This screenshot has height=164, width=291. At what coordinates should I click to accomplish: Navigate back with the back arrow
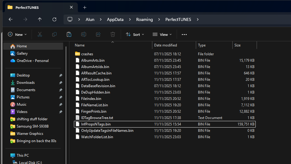[11, 19]
